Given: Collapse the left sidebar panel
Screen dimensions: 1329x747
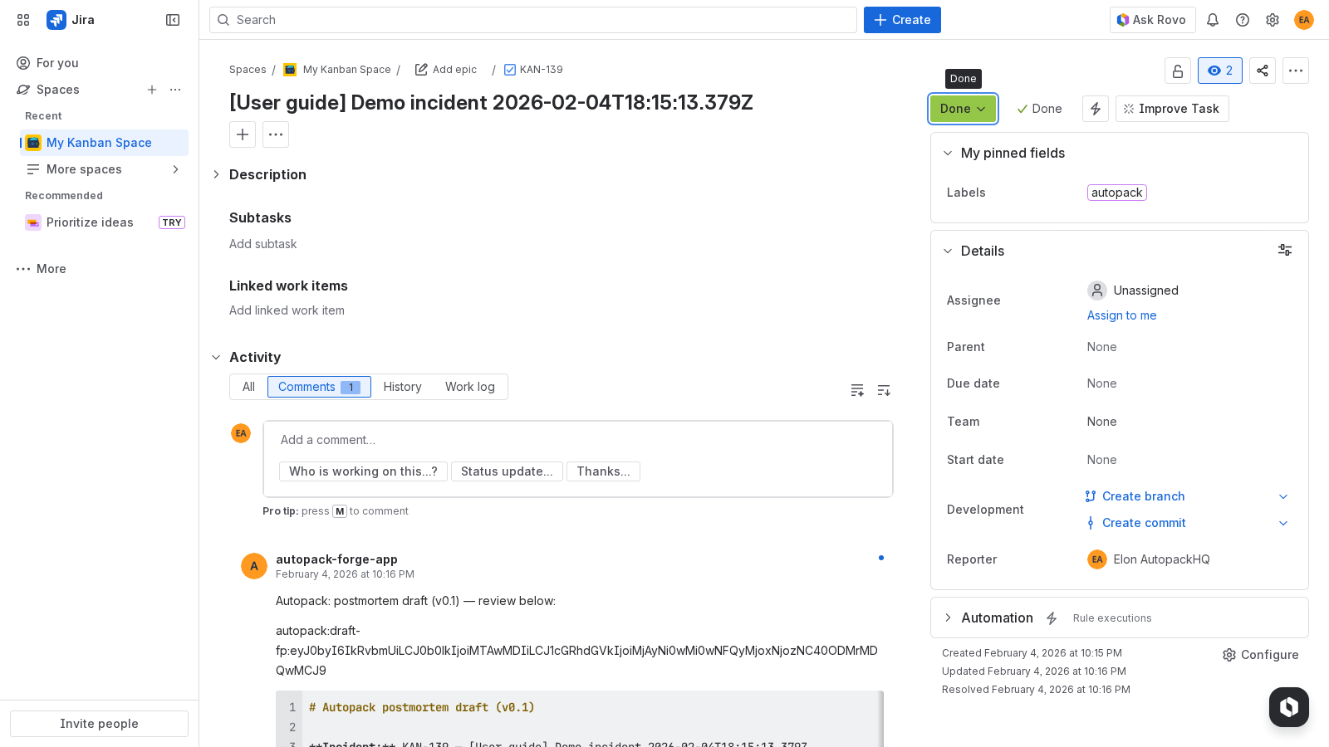Looking at the screenshot, I should click(x=172, y=19).
